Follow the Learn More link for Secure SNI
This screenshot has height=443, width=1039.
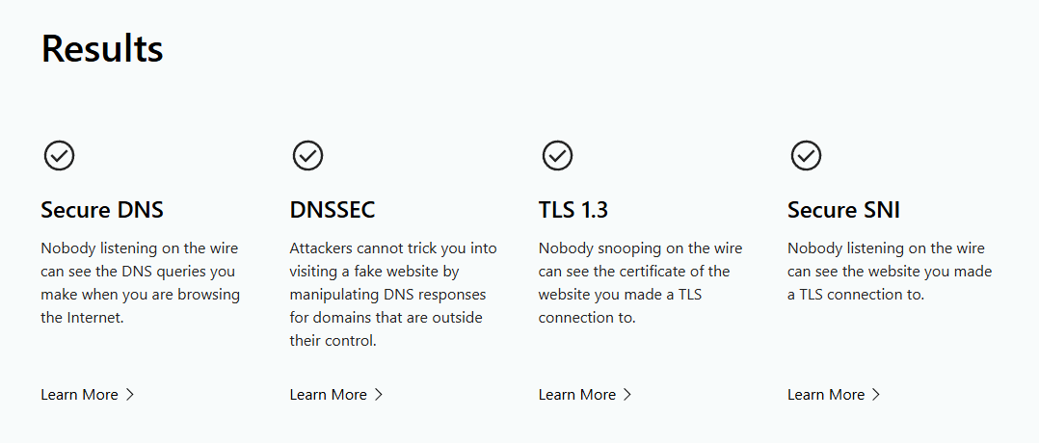[x=825, y=394]
